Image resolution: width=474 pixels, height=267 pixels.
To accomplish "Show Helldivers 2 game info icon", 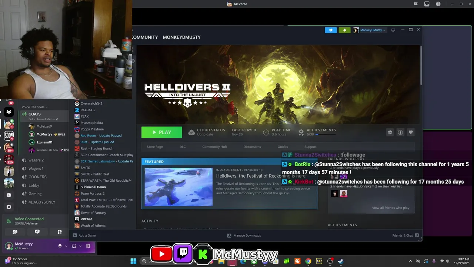I will pyautogui.click(x=400, y=132).
